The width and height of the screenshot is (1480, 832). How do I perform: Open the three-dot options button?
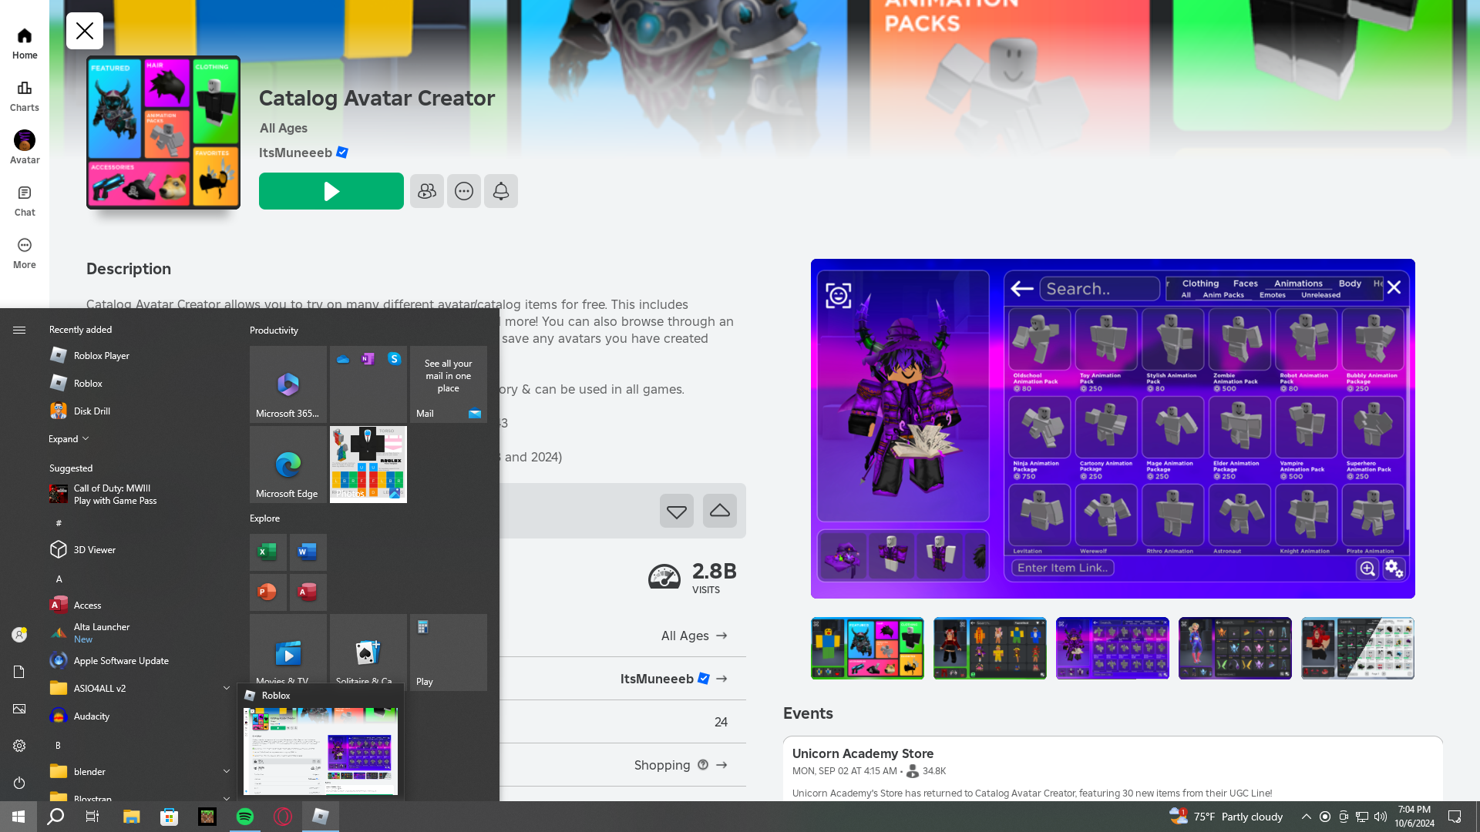[x=463, y=191]
